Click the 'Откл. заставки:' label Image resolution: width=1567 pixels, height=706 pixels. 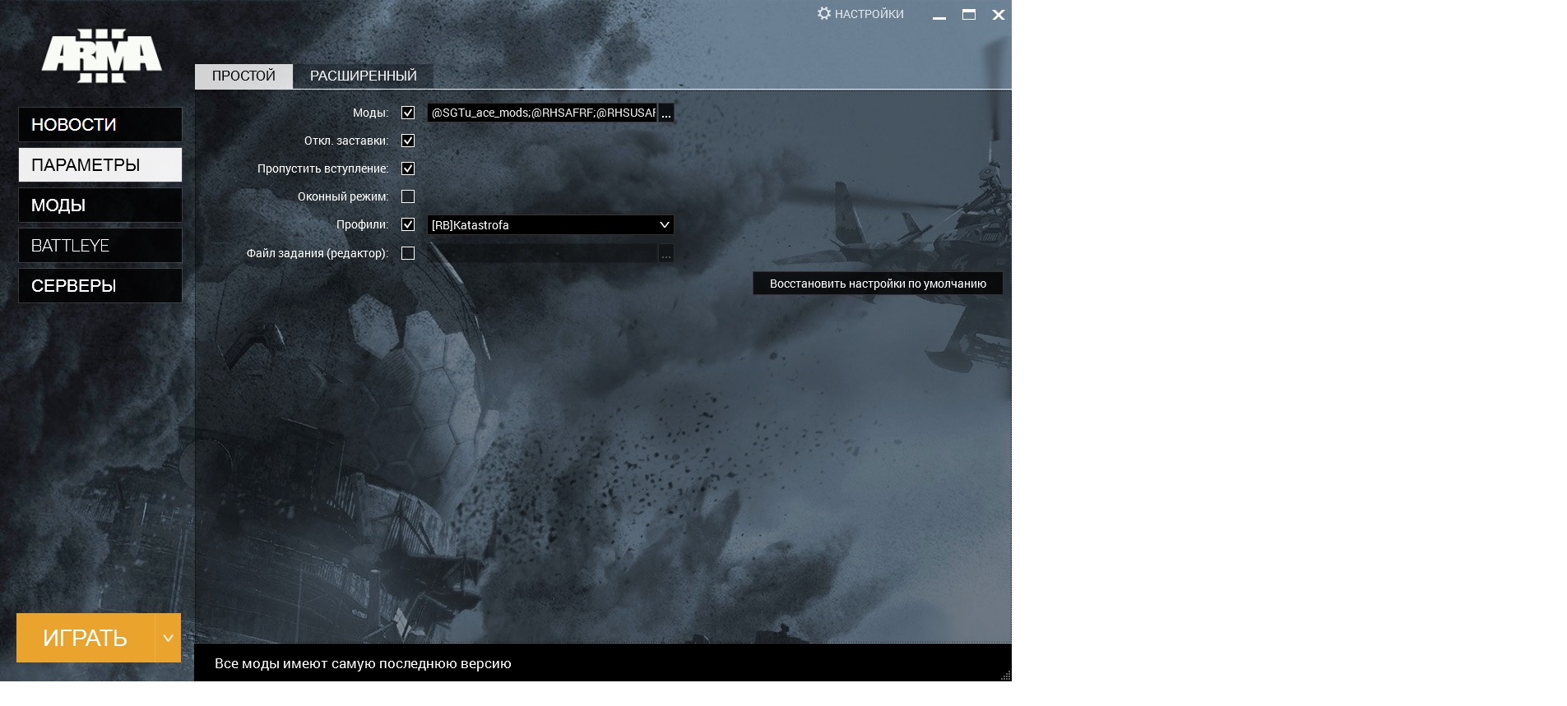[346, 141]
